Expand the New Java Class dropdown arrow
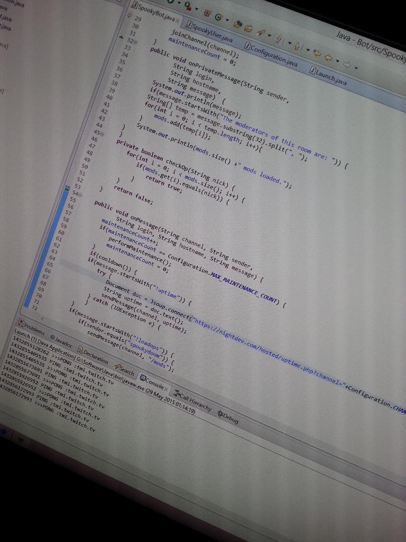The width and height of the screenshot is (406, 542). tap(227, 20)
